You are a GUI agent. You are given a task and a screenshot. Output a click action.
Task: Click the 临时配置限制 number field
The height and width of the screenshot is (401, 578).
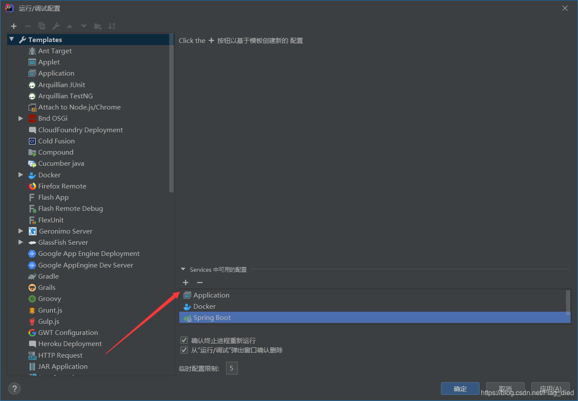(x=232, y=368)
